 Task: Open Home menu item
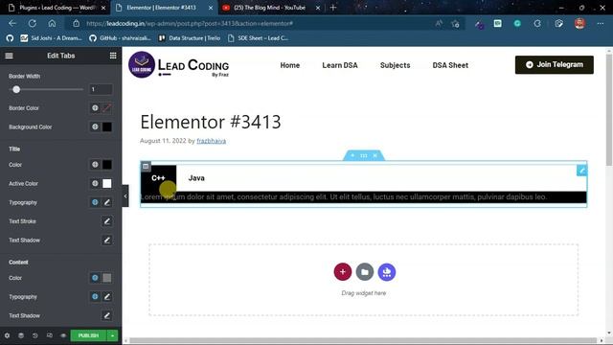tap(289, 65)
